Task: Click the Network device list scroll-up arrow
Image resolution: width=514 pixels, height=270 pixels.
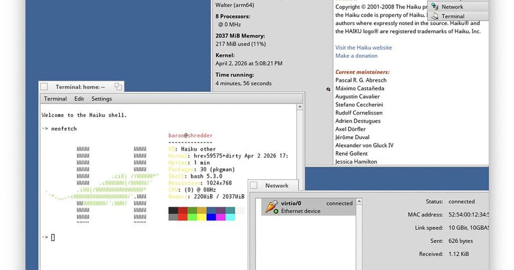Action: (359, 201)
